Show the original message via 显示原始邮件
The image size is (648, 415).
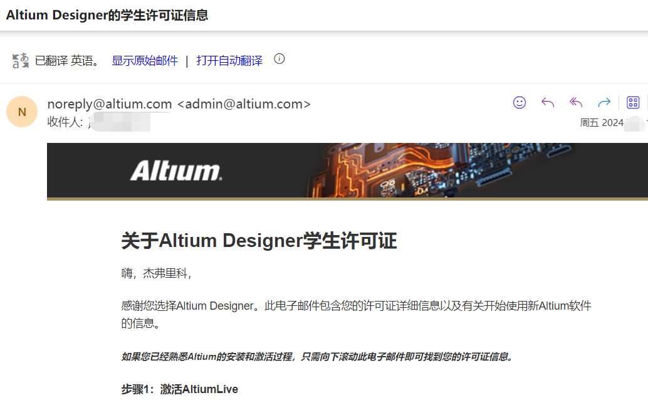tap(145, 61)
